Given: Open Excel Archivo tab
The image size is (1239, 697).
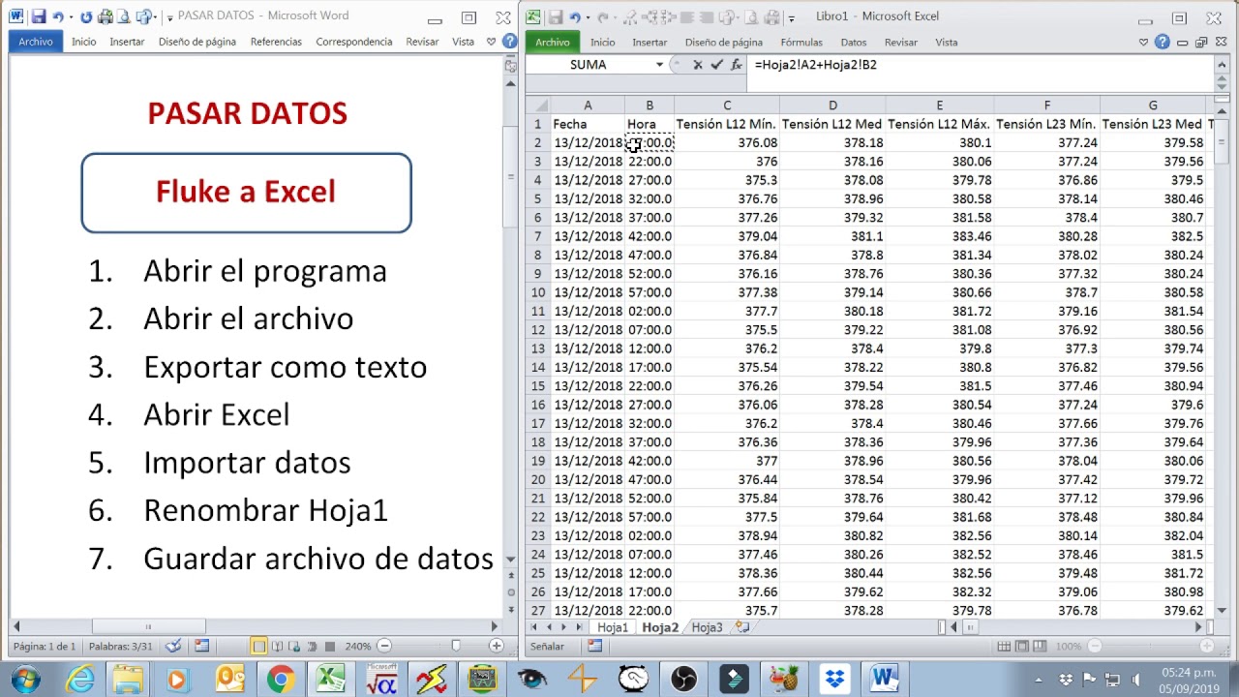Looking at the screenshot, I should [553, 42].
